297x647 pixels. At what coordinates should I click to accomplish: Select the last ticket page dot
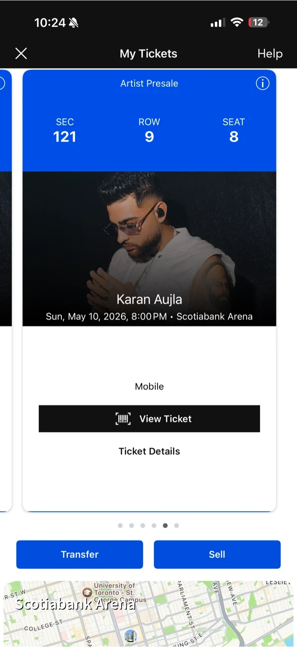point(176,525)
